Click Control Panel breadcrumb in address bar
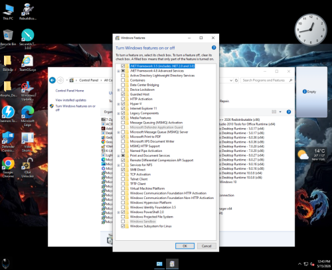Image resolution: width=332 pixels, height=270 pixels. pos(89,80)
